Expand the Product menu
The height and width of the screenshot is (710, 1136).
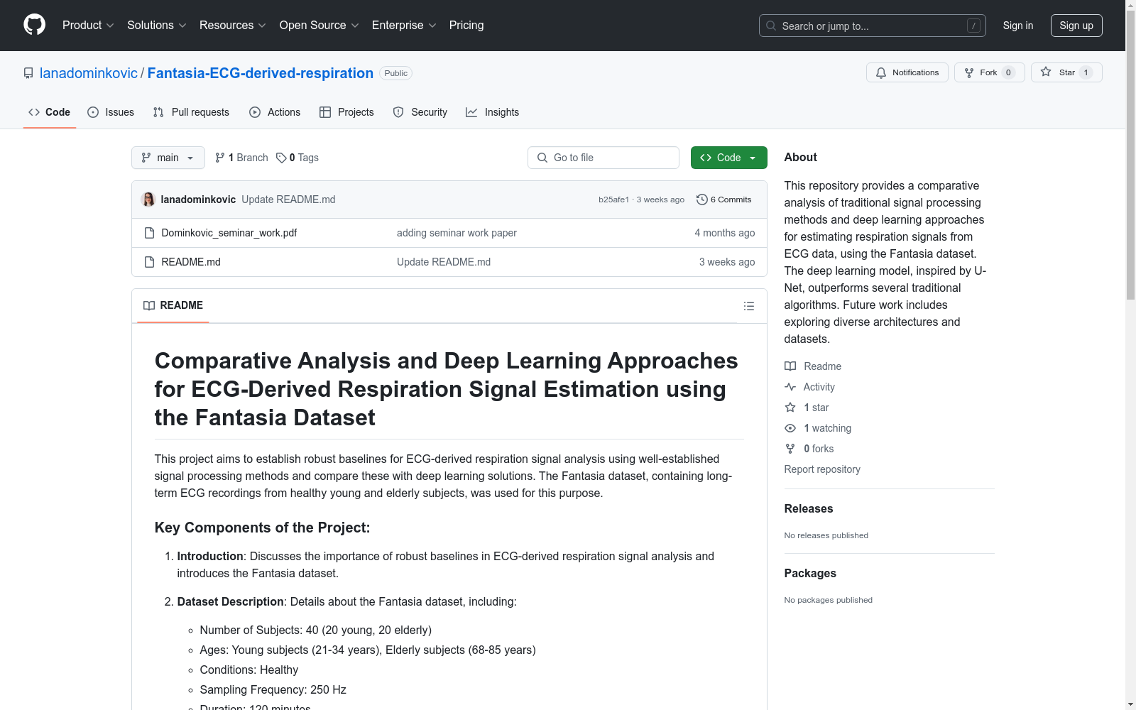tap(88, 25)
